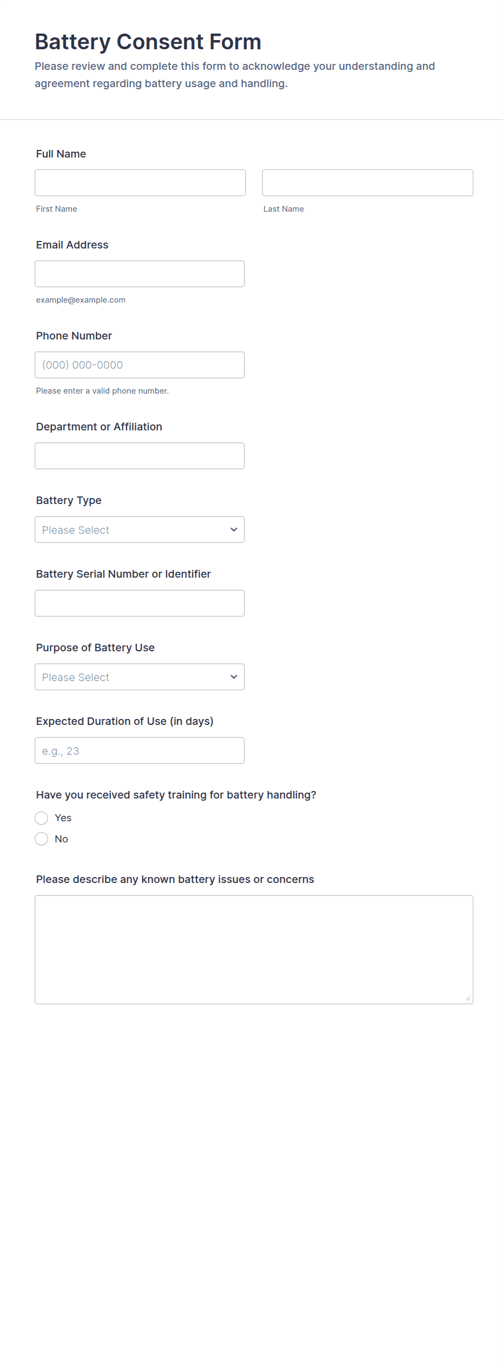Click the phone number validation hint text
This screenshot has height=1367, width=503.
click(102, 391)
